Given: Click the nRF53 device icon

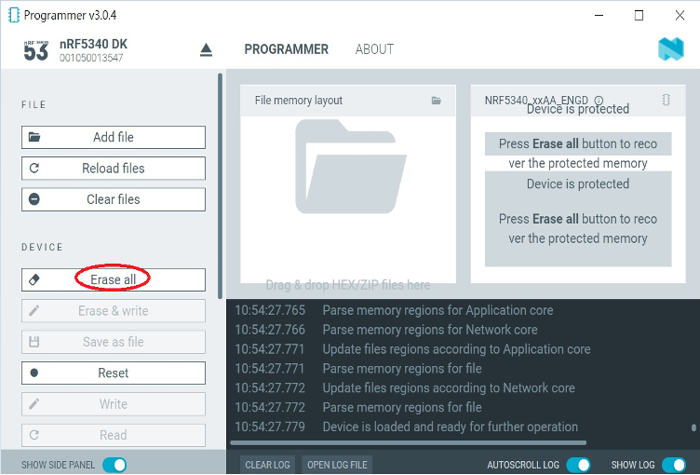Looking at the screenshot, I should tap(35, 50).
